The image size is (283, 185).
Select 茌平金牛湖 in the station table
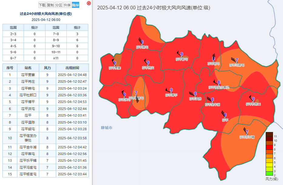(x=28, y=147)
